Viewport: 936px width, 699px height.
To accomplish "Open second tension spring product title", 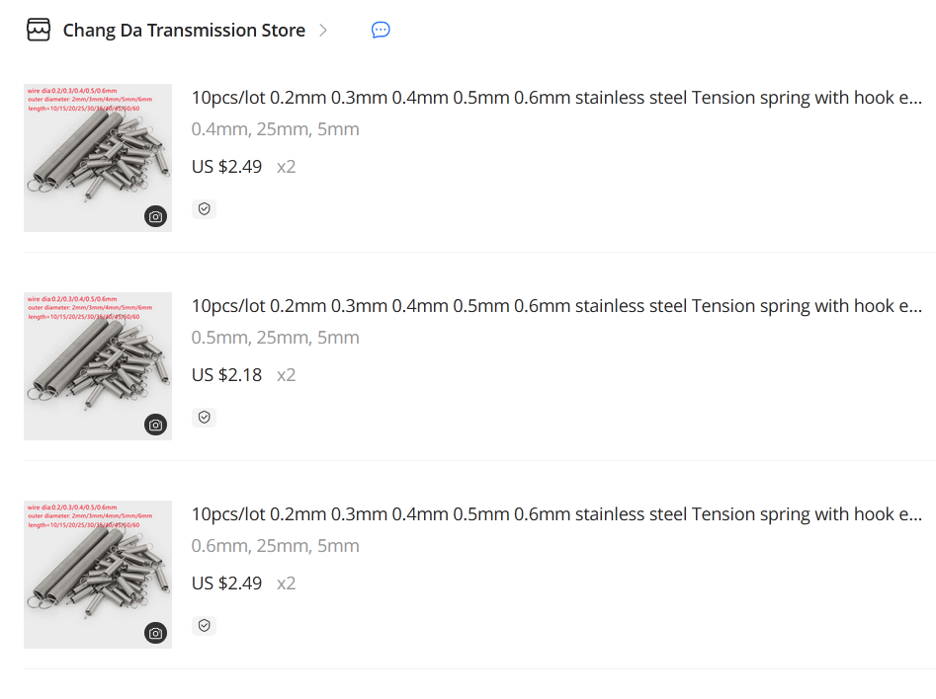I will point(556,305).
